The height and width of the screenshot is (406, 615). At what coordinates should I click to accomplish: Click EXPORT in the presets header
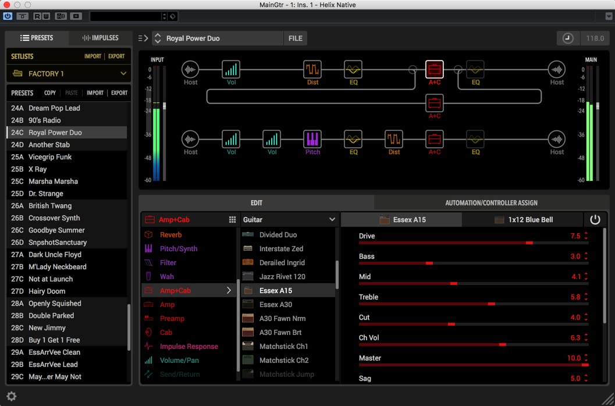point(119,93)
